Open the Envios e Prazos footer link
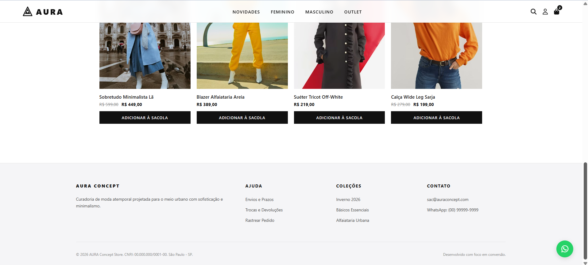 click(x=259, y=199)
